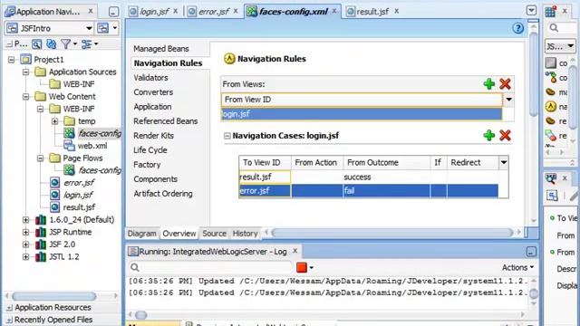Switch to the Source view tab

coord(214,234)
